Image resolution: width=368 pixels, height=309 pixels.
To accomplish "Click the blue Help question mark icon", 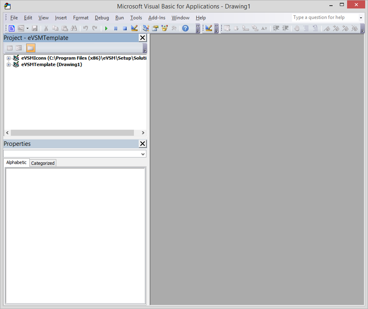I will [185, 28].
